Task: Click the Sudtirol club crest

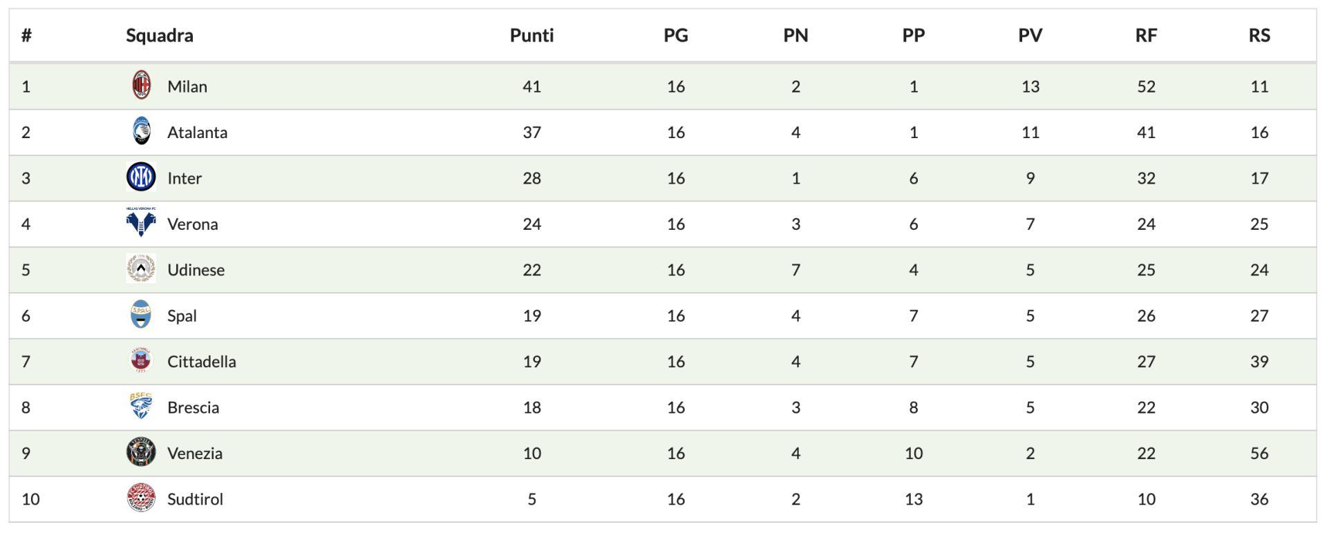Action: (141, 498)
